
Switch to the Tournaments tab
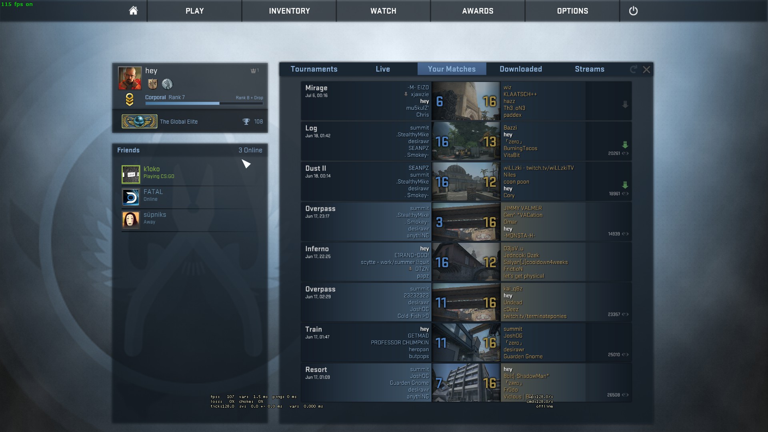(x=314, y=69)
